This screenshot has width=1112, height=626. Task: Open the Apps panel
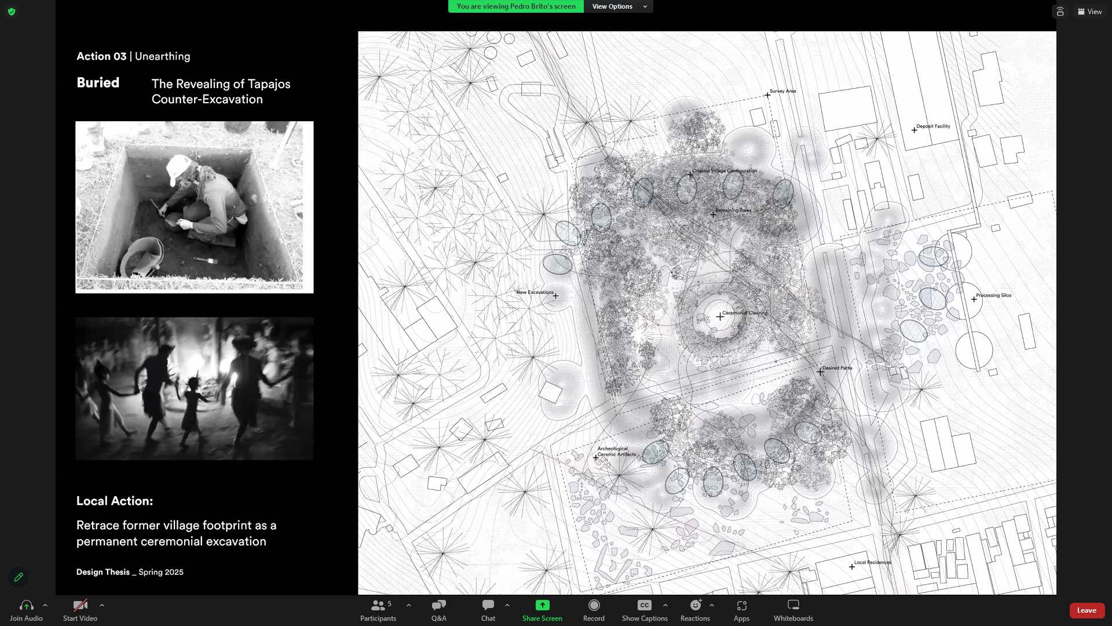pyautogui.click(x=741, y=610)
